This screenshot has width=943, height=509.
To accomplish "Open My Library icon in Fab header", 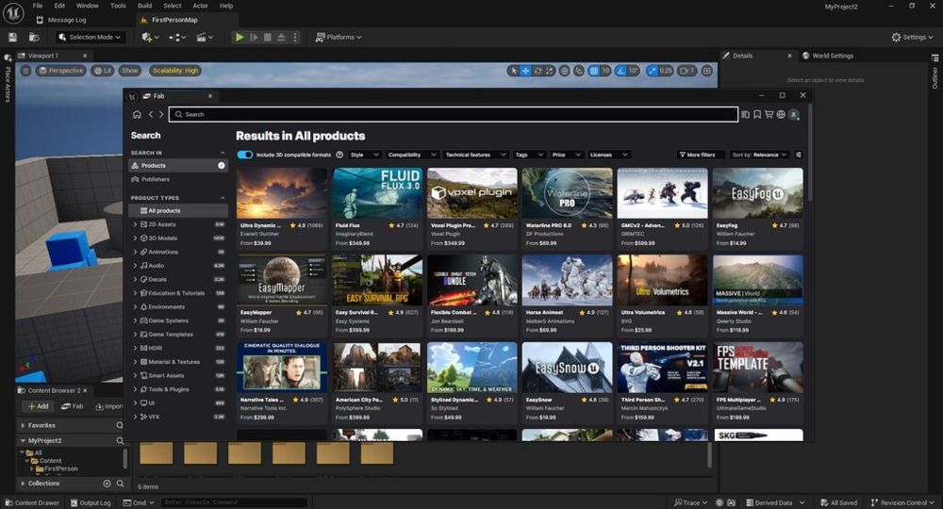I will pos(746,114).
